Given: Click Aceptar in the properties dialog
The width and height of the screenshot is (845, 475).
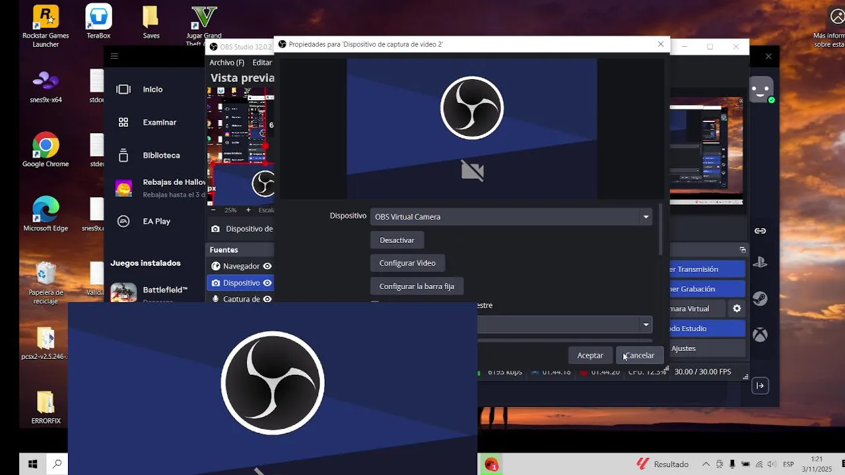Looking at the screenshot, I should [590, 355].
